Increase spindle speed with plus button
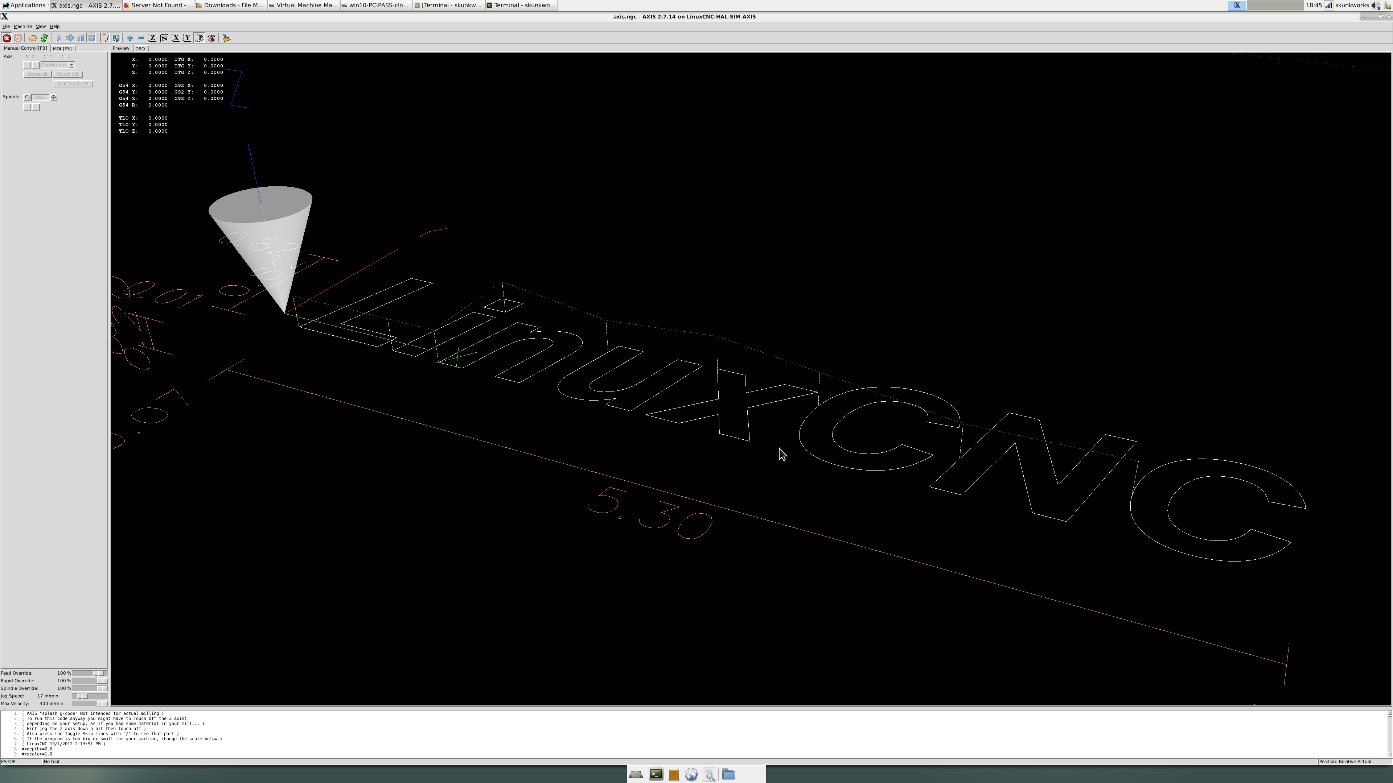1393x783 pixels. click(x=36, y=107)
